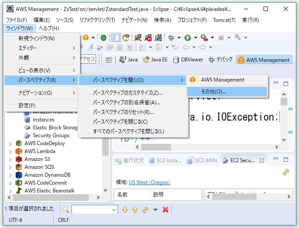Expand the Amazon DynamoDB node

pyautogui.click(x=10, y=175)
